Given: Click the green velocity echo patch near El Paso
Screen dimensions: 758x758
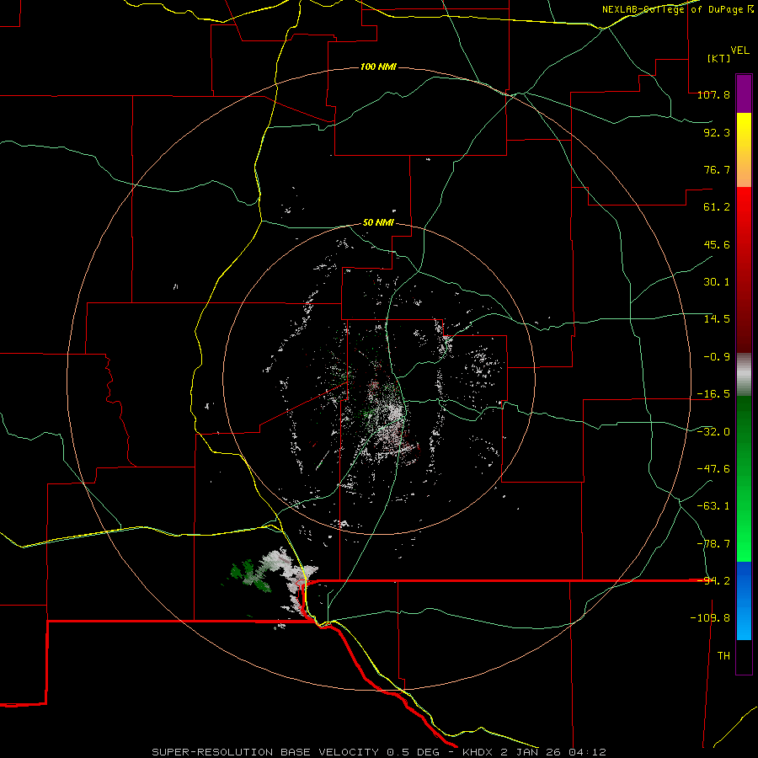Looking at the screenshot, I should tap(251, 575).
